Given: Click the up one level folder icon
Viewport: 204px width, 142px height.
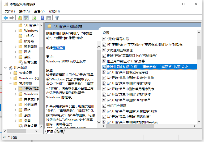Looking at the screenshot, I should pyautogui.click(x=20, y=18).
